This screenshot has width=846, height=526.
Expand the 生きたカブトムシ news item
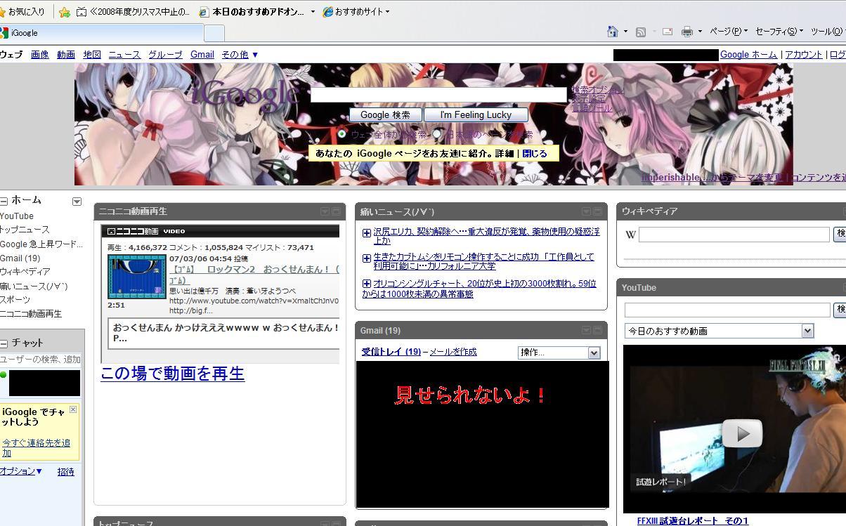click(x=367, y=258)
